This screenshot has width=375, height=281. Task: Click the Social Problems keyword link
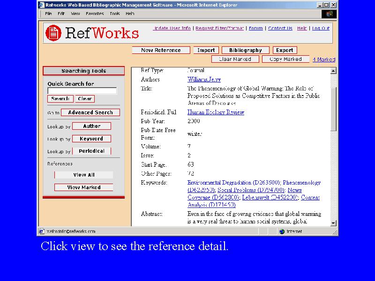pyautogui.click(x=251, y=190)
